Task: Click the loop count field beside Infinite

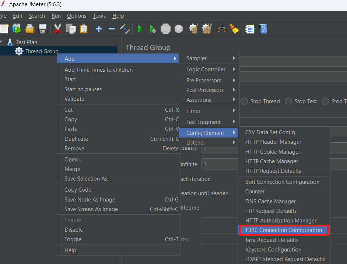Action: click(220, 164)
